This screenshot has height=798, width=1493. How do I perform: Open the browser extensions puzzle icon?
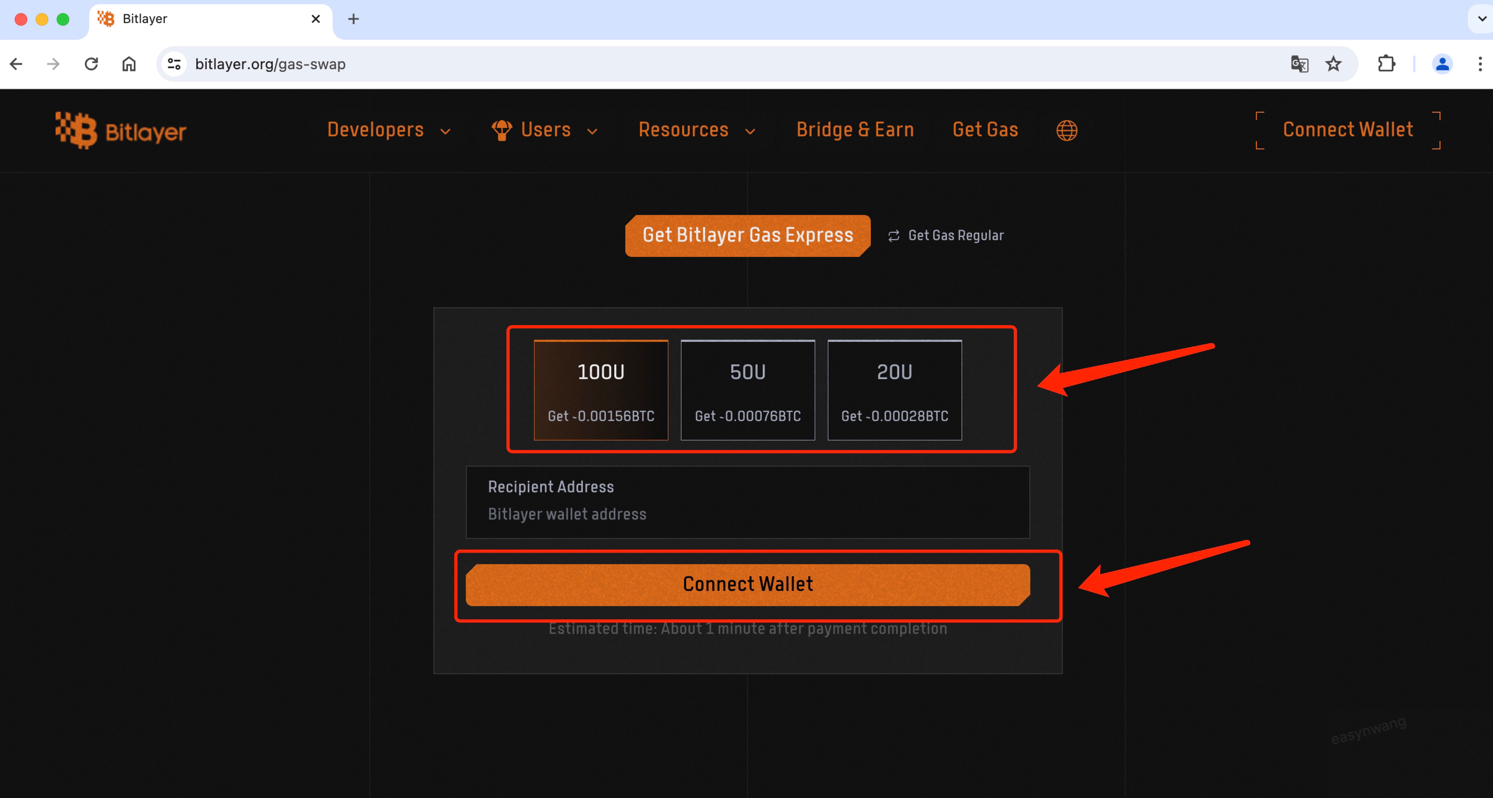(x=1386, y=63)
